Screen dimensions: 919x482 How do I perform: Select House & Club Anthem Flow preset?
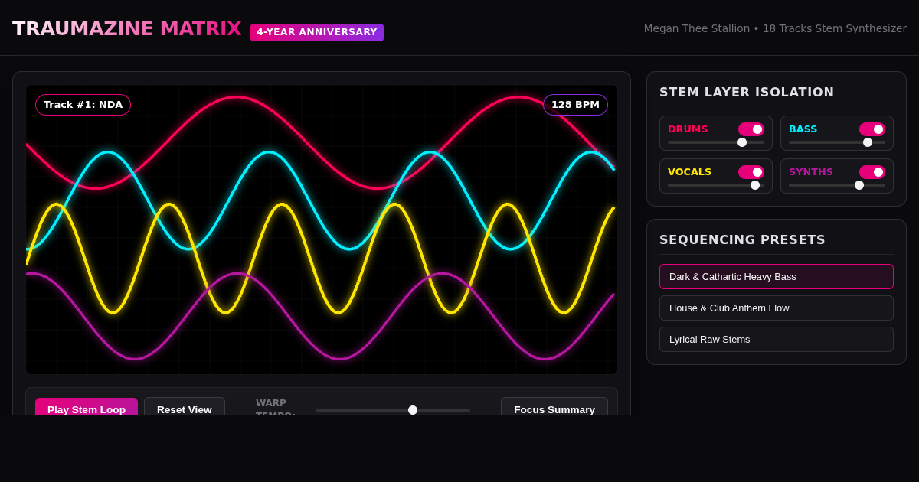click(777, 308)
